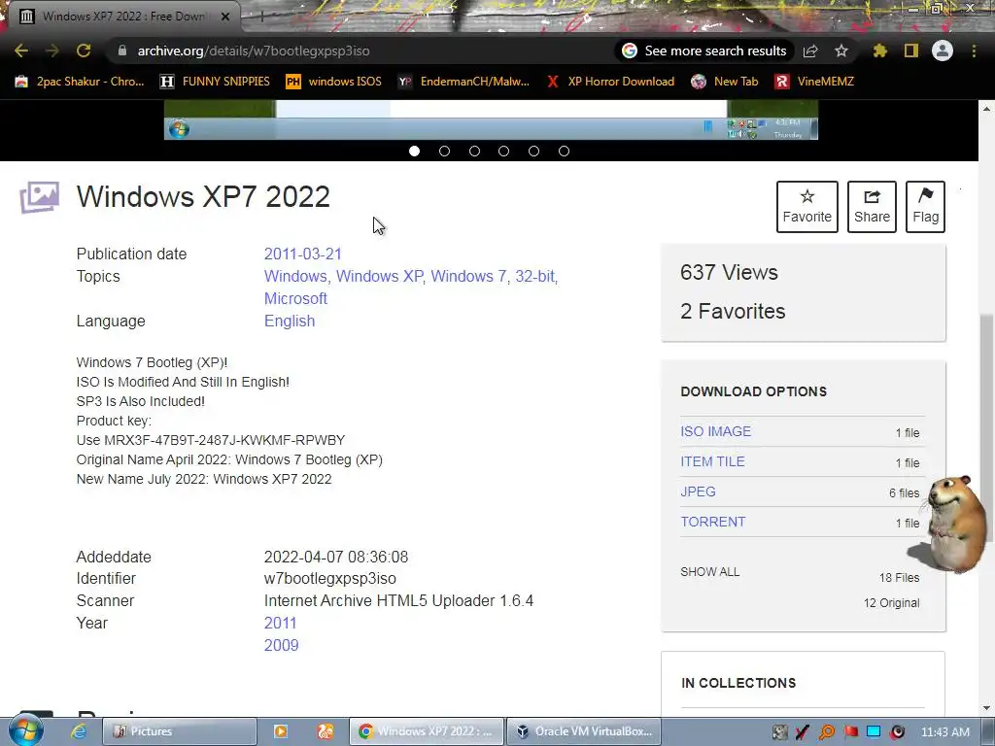The image size is (995, 746).
Task: Select the sixth carousel dot
Action: pos(564,151)
